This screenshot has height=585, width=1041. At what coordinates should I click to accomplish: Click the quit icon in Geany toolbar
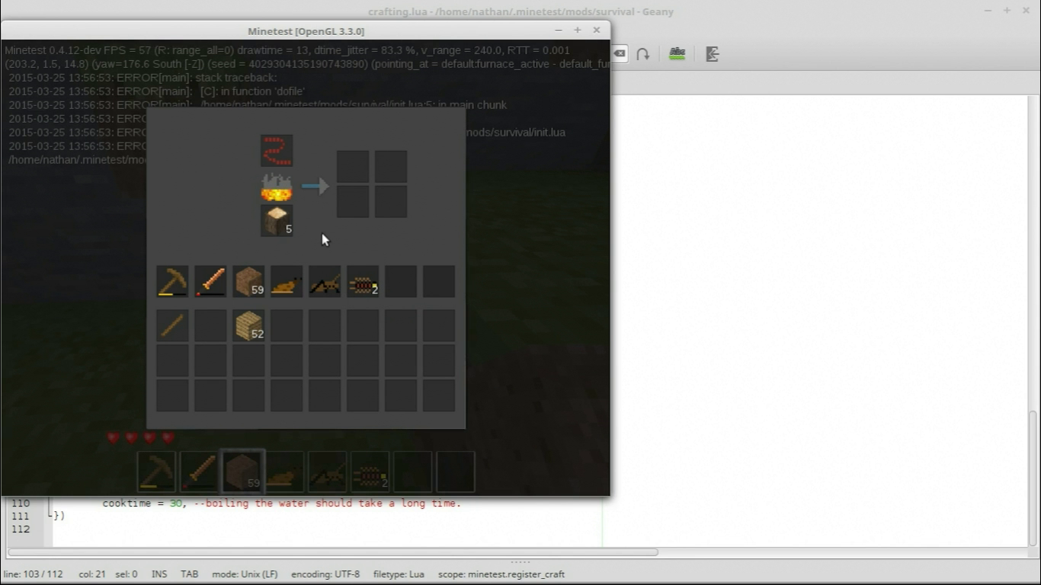click(x=713, y=53)
